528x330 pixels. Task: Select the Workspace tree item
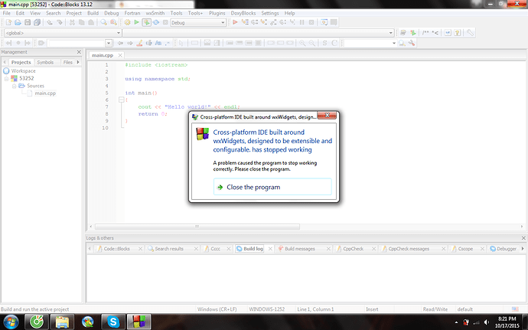(x=23, y=70)
